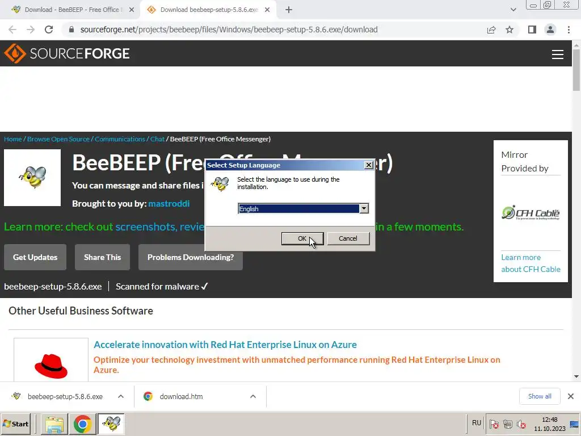Cancel the Select Setup Language dialog
This screenshot has width=581, height=436.
(348, 238)
